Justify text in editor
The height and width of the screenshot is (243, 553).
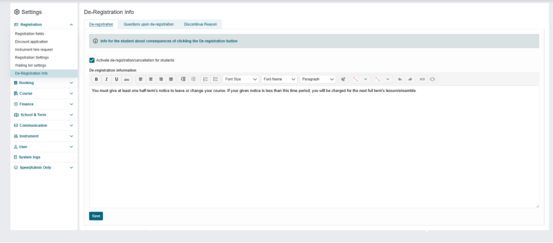pyautogui.click(x=171, y=79)
